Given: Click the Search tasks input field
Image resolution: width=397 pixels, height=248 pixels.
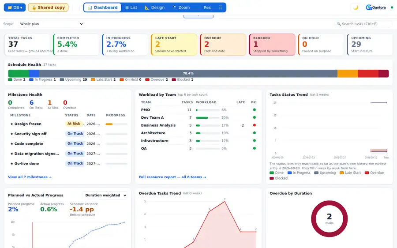Looking at the screenshot, I should (x=364, y=24).
